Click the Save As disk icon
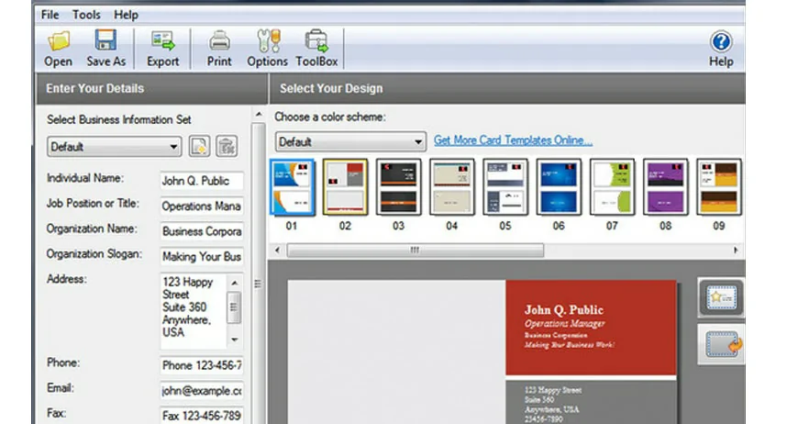This screenshot has height=424, width=798. coord(105,41)
